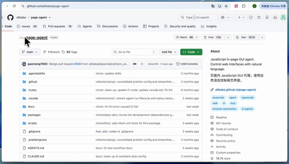Screen dimensions: 289x164
Task: Open the Projects tab
Action: tap(151, 26)
